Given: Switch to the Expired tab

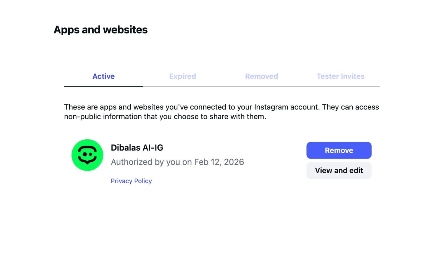Looking at the screenshot, I should pos(182,76).
